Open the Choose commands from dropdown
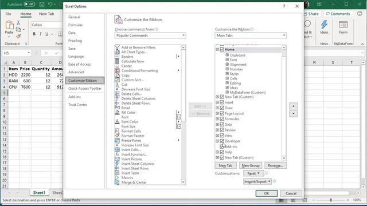 tap(150, 35)
